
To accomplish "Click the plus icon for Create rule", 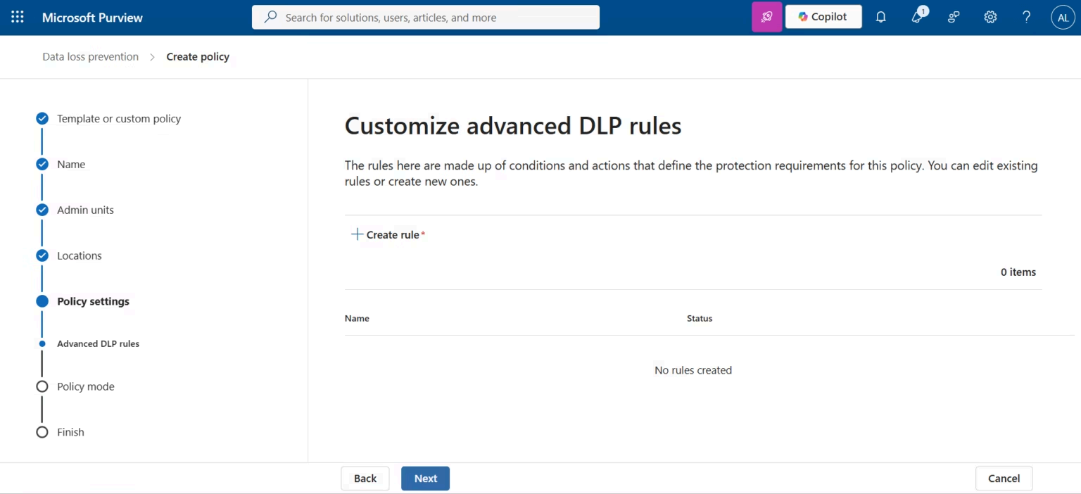I will pyautogui.click(x=357, y=234).
